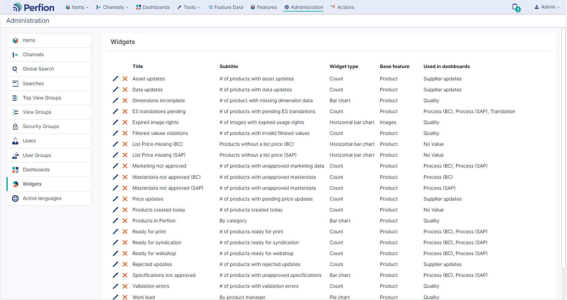
Task: Click the Used in dashboards column header
Action: 447,66
